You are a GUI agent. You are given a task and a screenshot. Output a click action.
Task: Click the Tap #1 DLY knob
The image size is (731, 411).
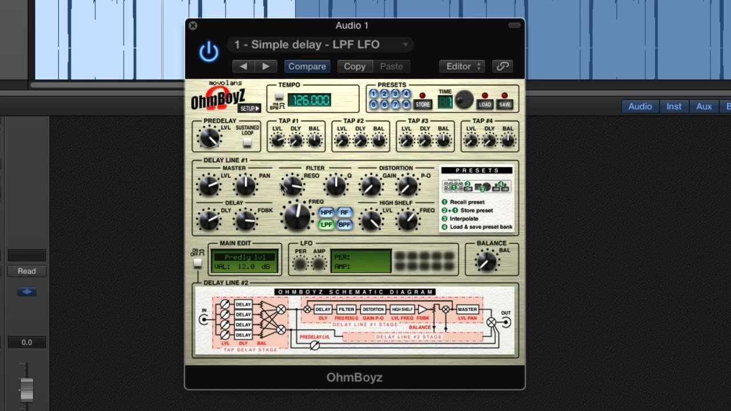click(x=296, y=140)
